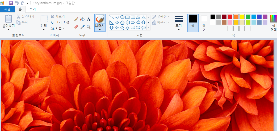Click the 자르기 crop button

pyautogui.click(x=58, y=16)
